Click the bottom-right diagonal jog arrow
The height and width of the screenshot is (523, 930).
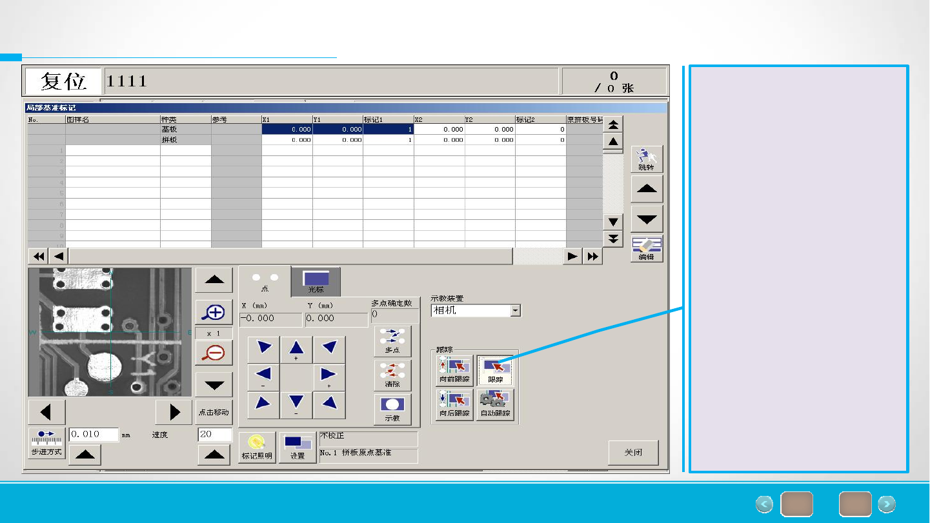(329, 405)
